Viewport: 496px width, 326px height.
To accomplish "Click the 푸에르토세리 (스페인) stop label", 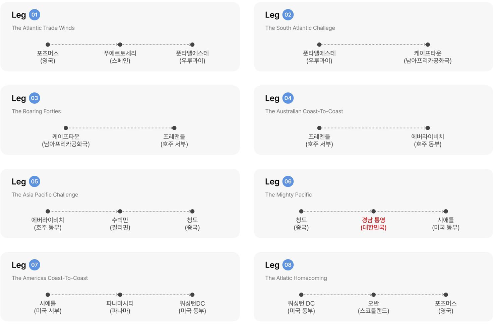I will pyautogui.click(x=120, y=57).
